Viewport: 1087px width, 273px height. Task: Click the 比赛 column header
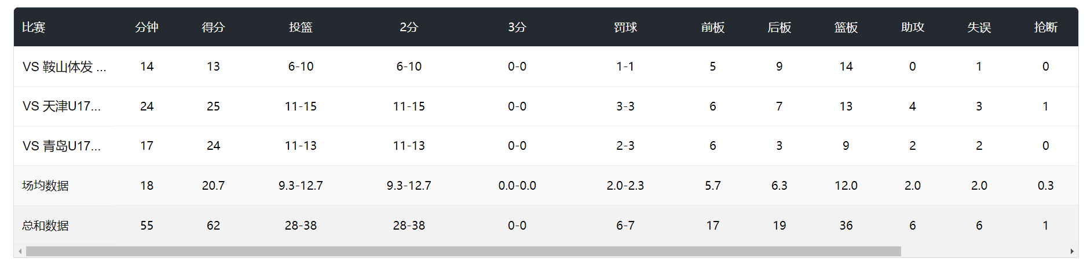34,27
